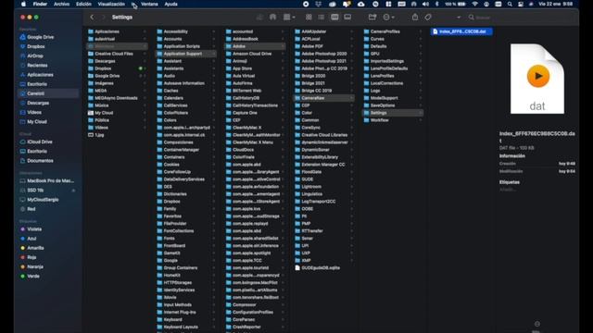
Task: Open the Edición menu
Action: point(83,4)
